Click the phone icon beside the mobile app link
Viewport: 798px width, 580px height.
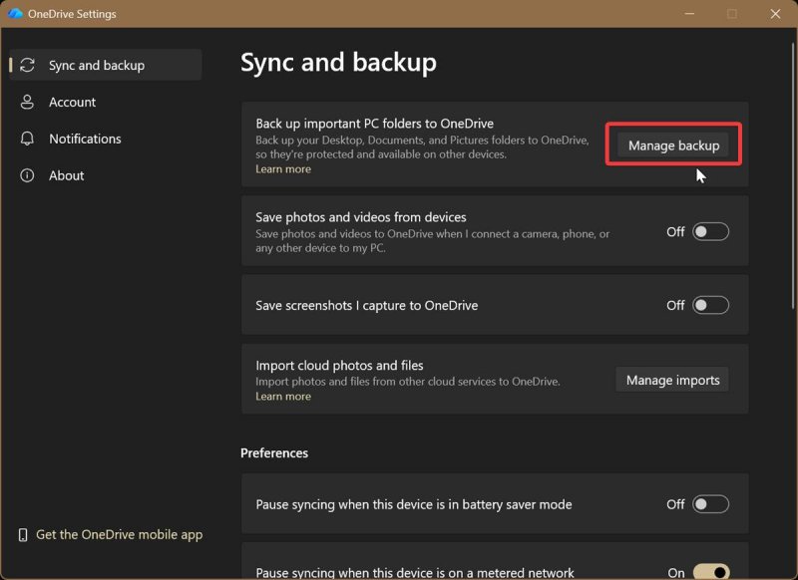click(x=23, y=535)
